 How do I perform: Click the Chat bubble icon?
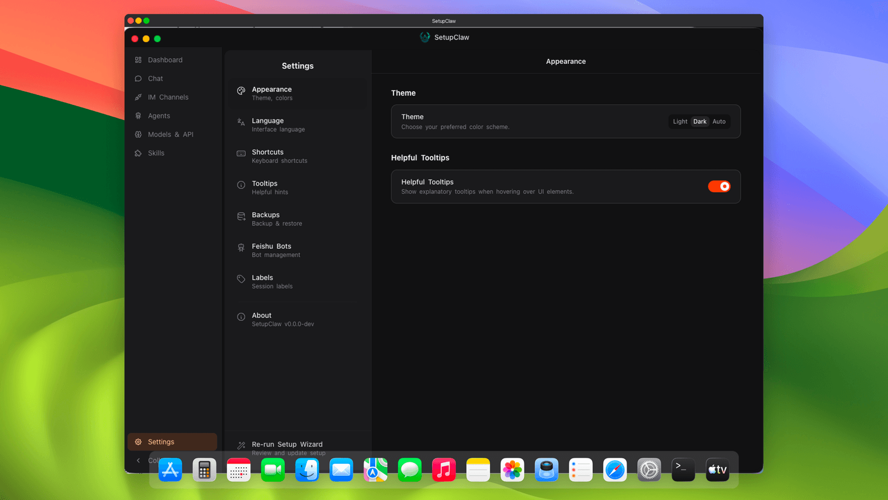[x=138, y=78]
